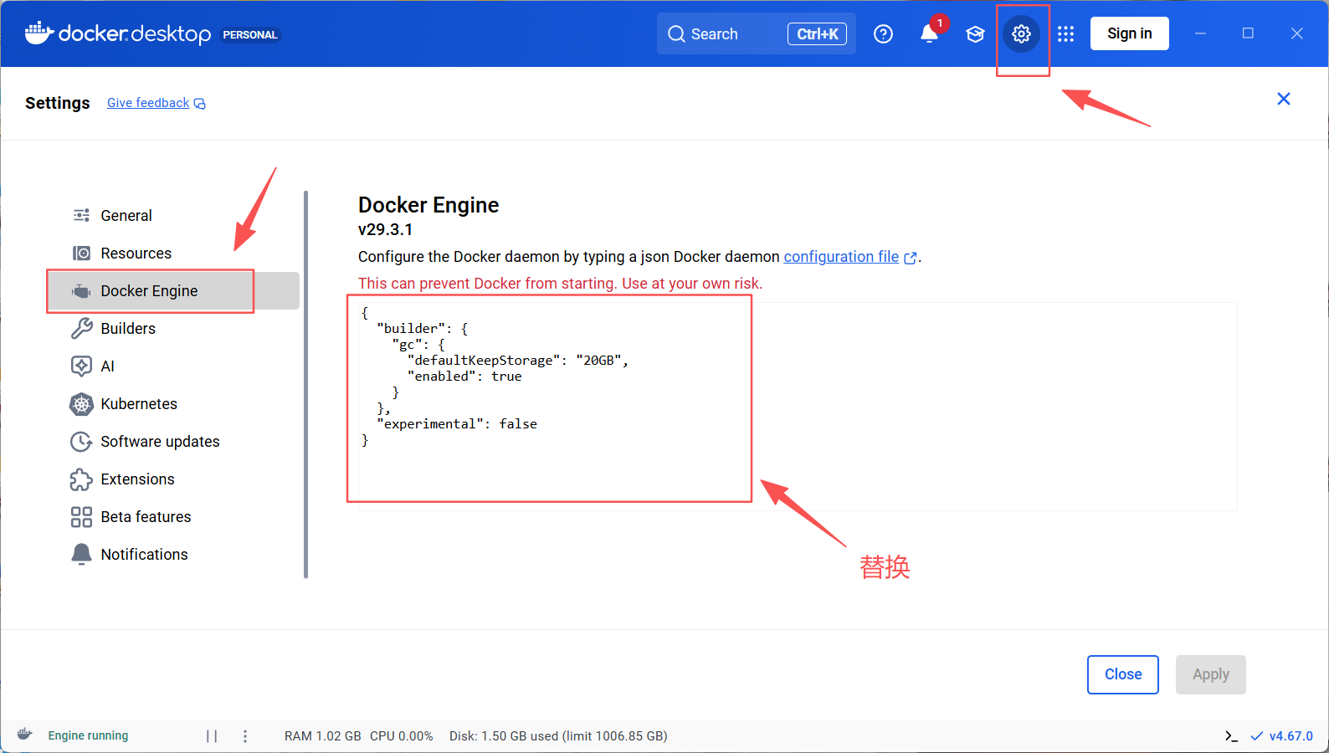Open the engine options three-dot menu

[245, 736]
